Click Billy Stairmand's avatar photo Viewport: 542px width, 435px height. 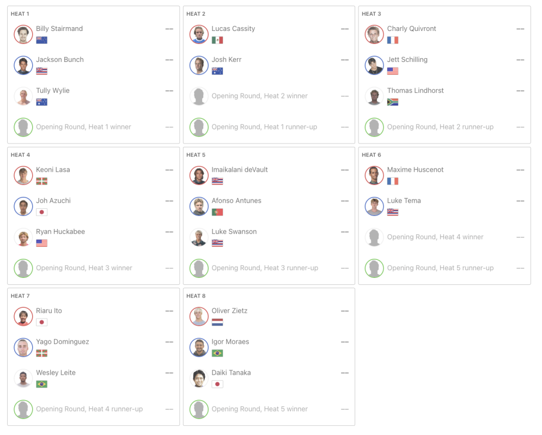click(x=23, y=34)
